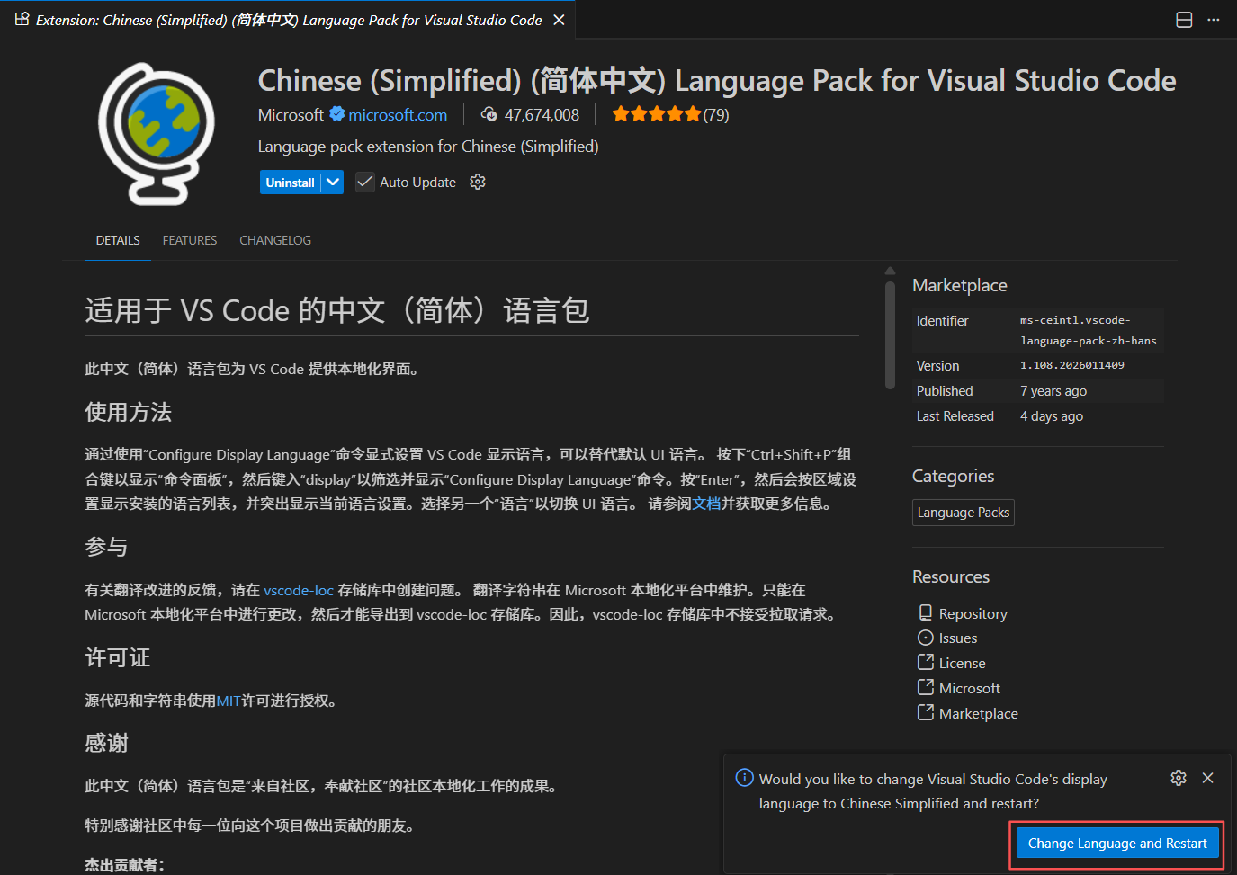Dismiss the change language notification

click(x=1208, y=778)
